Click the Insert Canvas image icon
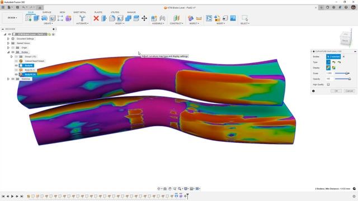Viewport: 358px width, 201px height. pyautogui.click(x=233, y=18)
